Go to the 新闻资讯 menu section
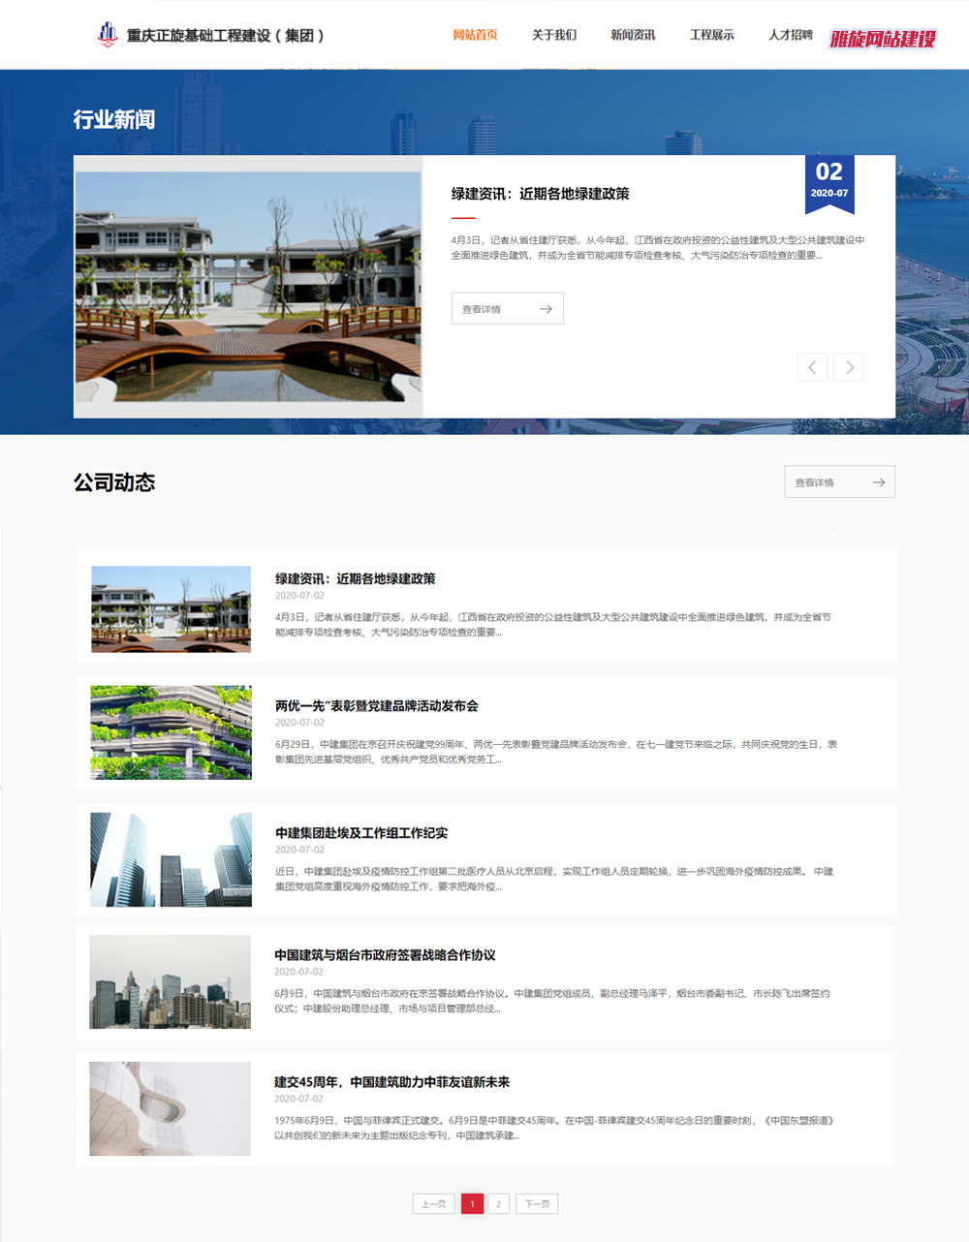Image resolution: width=969 pixels, height=1242 pixels. [633, 35]
